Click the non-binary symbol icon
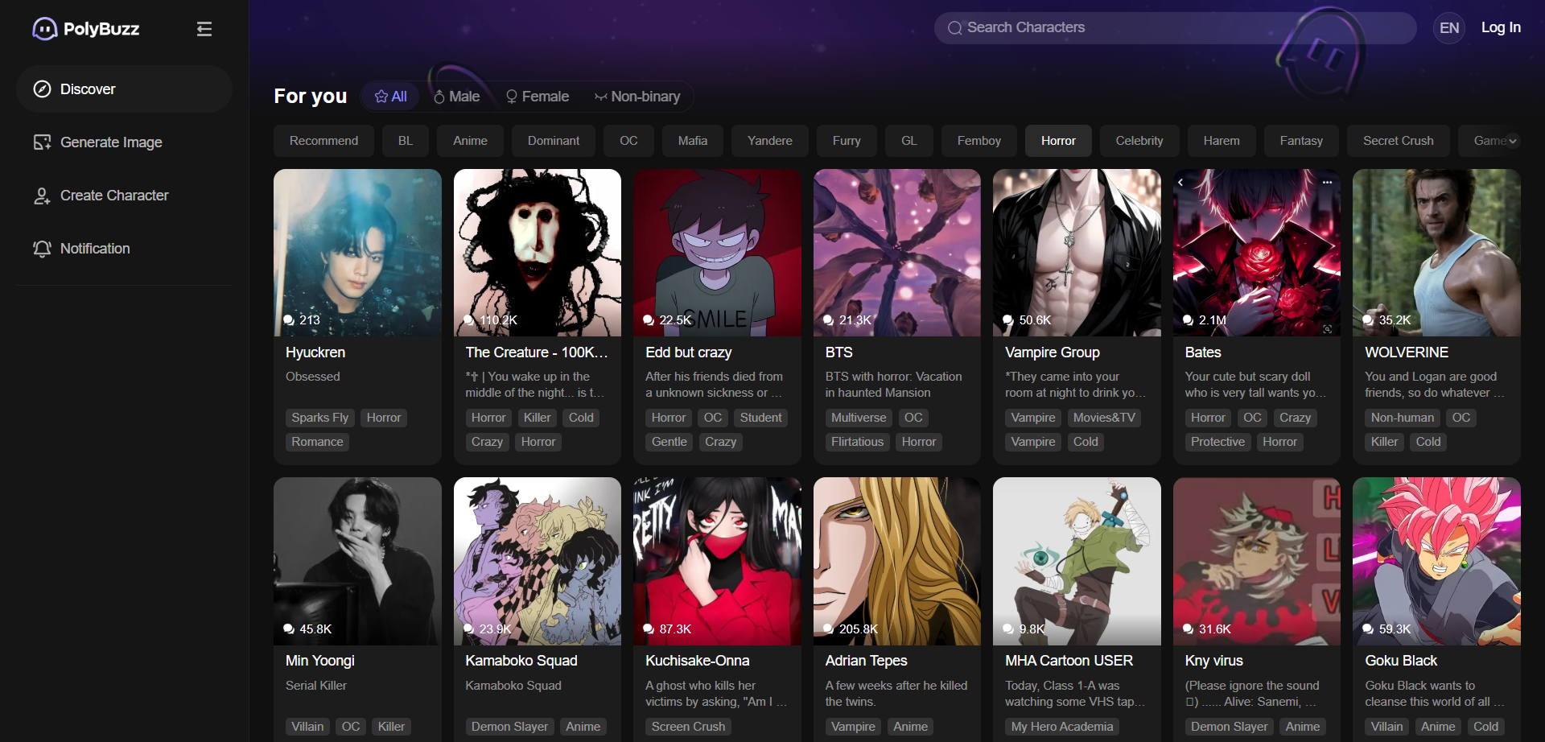This screenshot has width=1545, height=742. coord(600,97)
